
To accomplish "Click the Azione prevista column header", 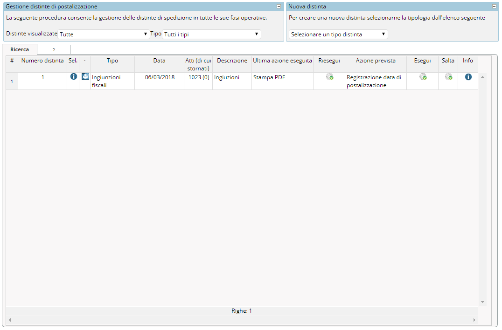I will (x=376, y=61).
